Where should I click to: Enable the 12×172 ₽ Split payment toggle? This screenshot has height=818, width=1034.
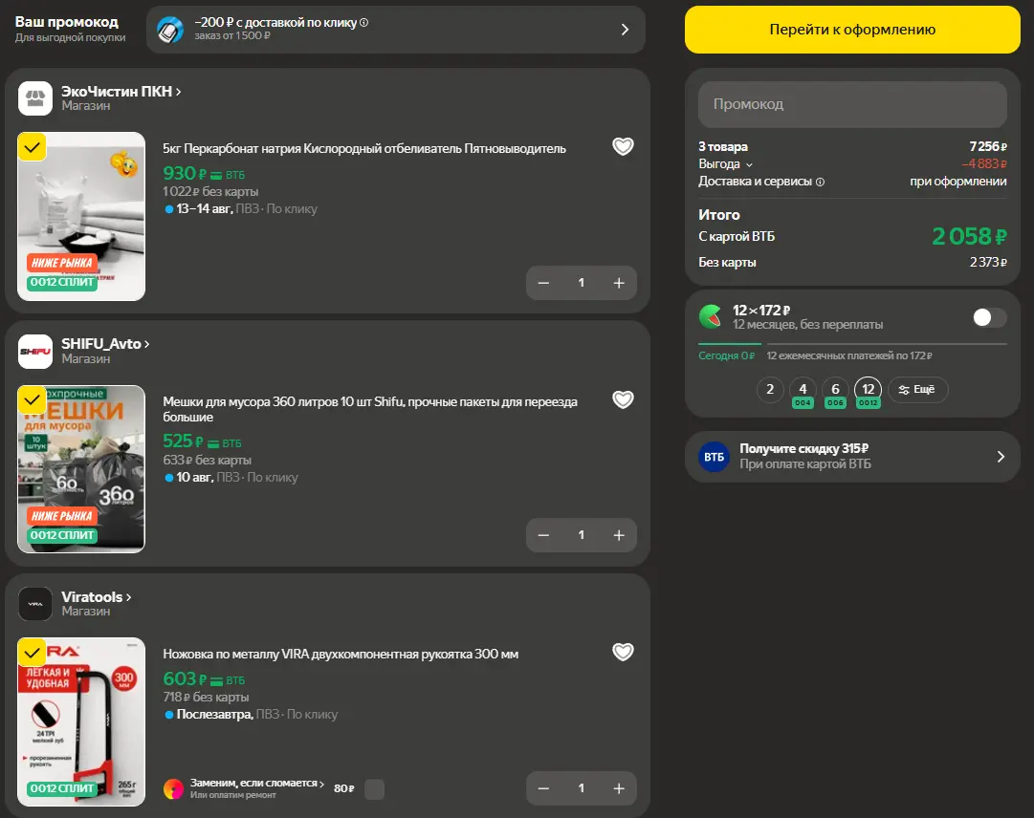(990, 317)
